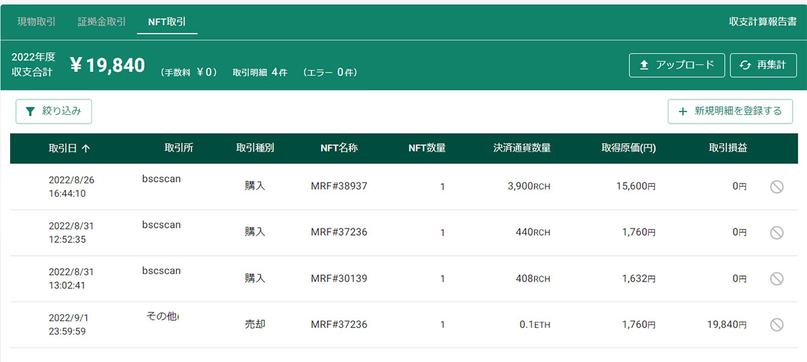The height and width of the screenshot is (362, 807).
Task: Click the 0.1ETH amount cell
Action: pyautogui.click(x=535, y=324)
